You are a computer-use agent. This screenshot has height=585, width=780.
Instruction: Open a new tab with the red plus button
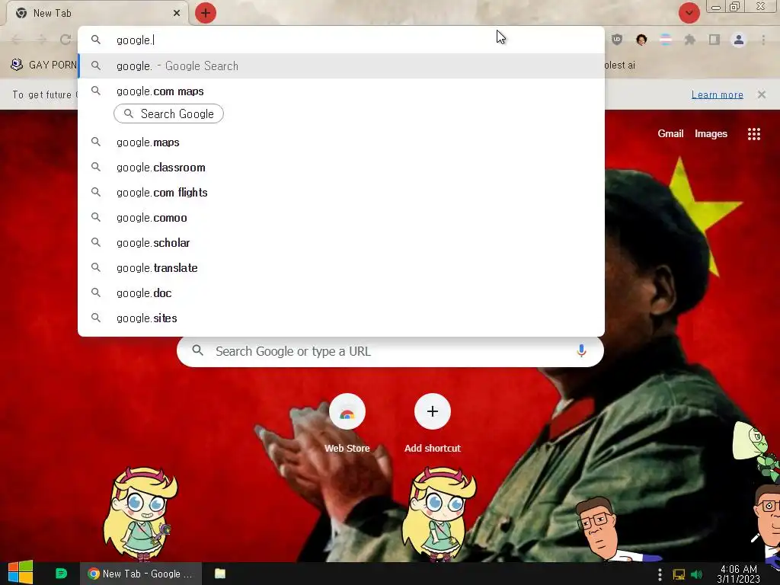(x=206, y=13)
